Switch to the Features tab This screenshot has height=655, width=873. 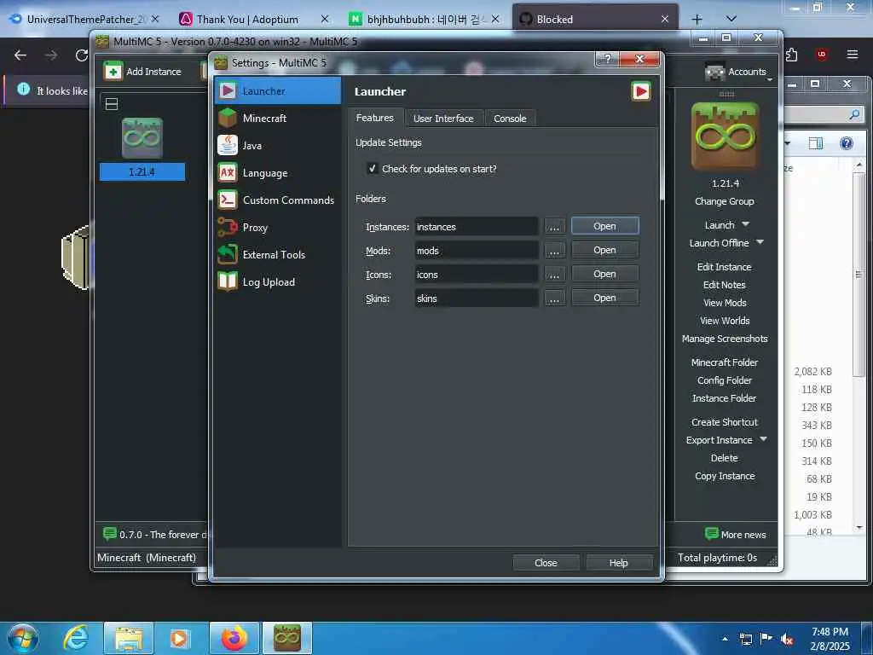375,118
